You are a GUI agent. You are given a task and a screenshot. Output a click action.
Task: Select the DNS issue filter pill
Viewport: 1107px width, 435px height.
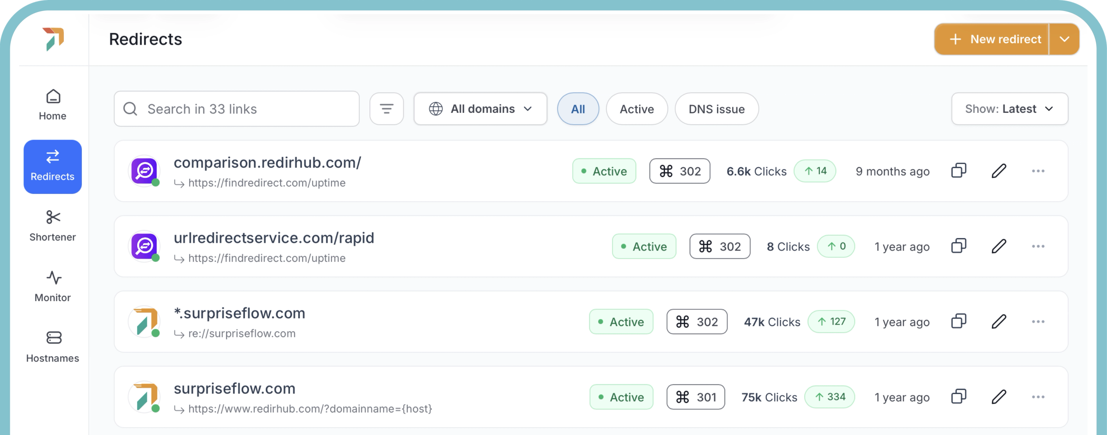[x=716, y=109]
